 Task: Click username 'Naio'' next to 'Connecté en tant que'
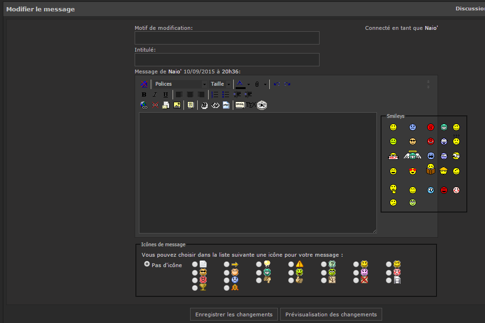point(431,28)
